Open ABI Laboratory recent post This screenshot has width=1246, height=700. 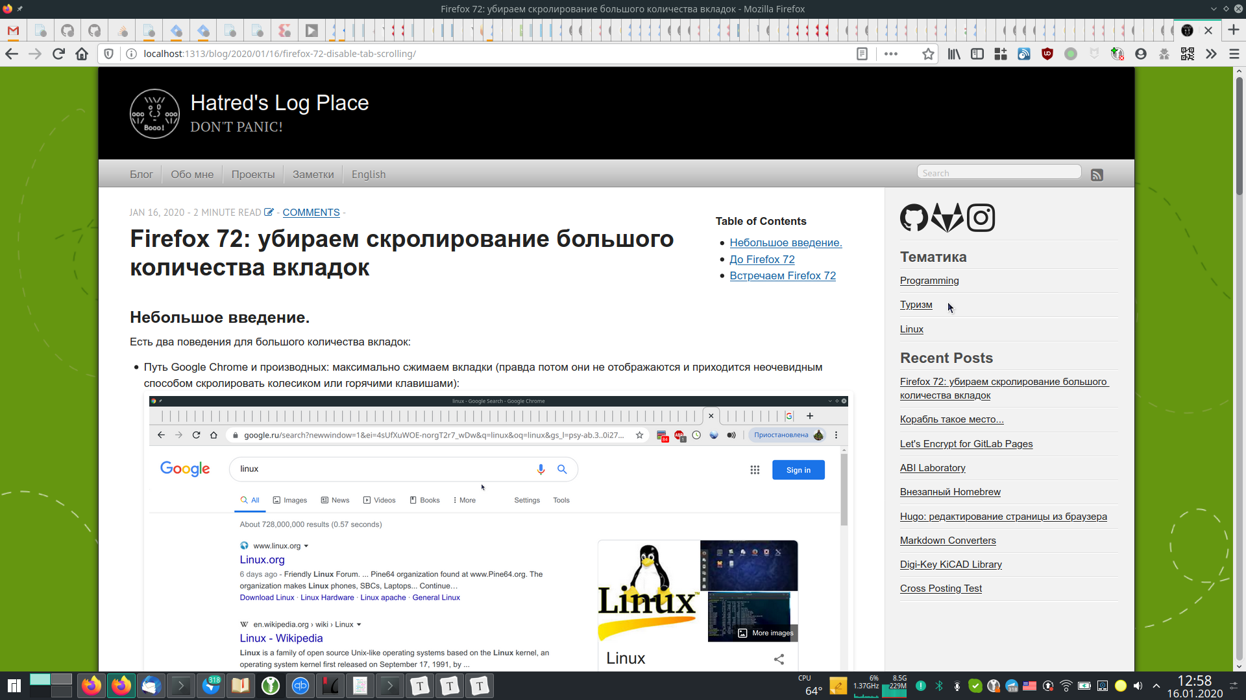coord(933,468)
